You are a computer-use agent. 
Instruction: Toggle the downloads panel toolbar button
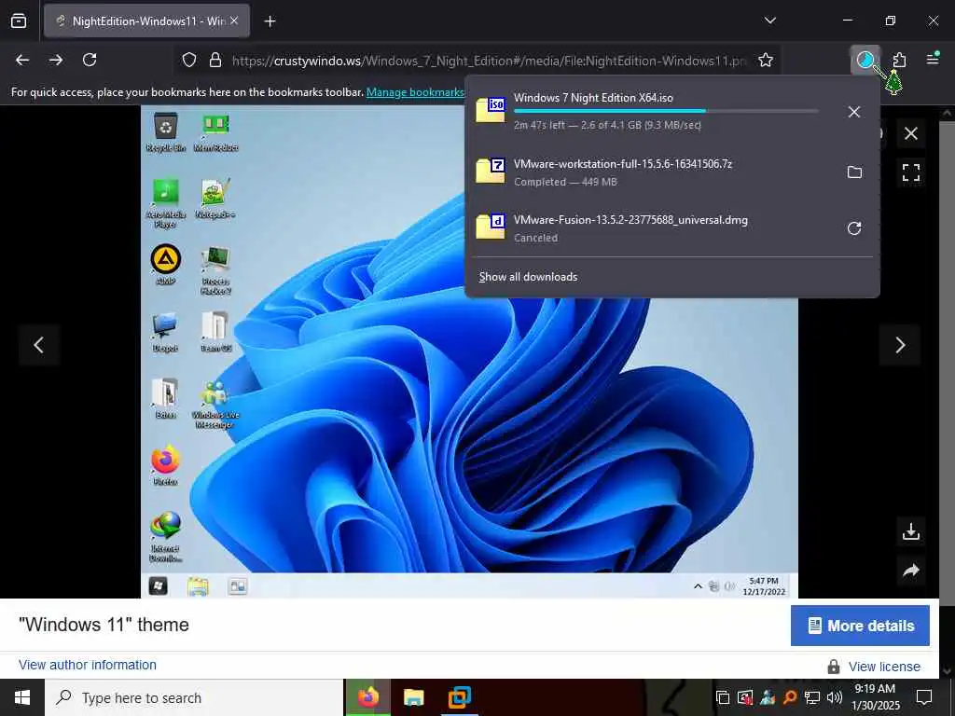click(x=865, y=60)
